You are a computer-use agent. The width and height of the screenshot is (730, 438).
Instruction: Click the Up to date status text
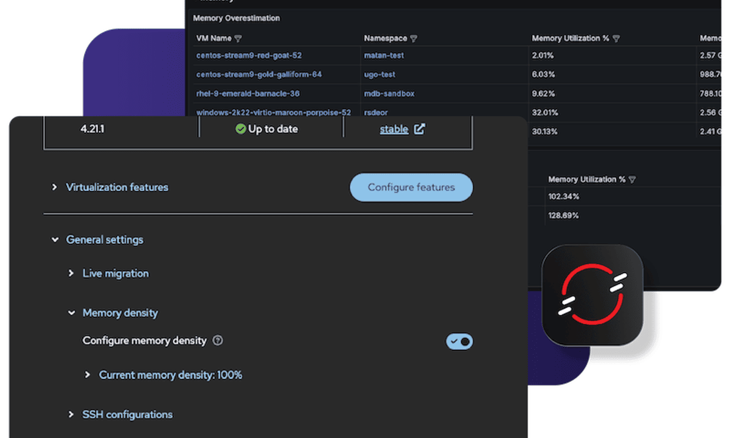(273, 129)
